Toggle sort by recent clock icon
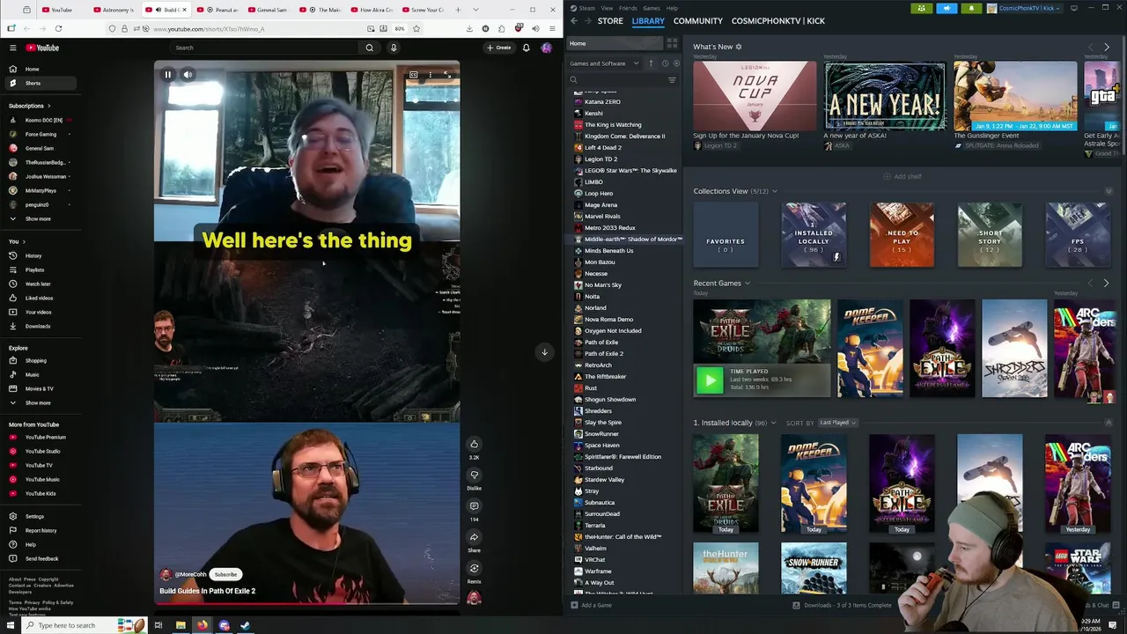Viewport: 1127px width, 634px height. [665, 63]
